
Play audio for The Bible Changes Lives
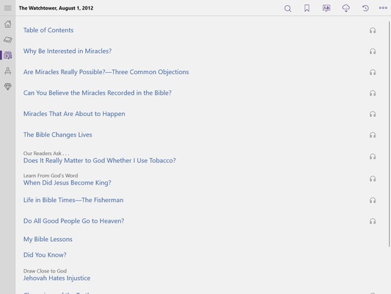click(373, 135)
